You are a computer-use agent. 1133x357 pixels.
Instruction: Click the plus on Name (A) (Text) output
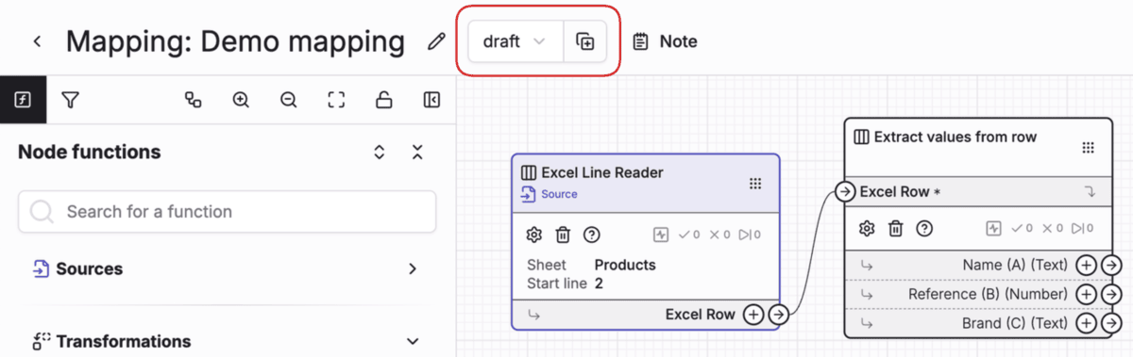[1086, 266]
